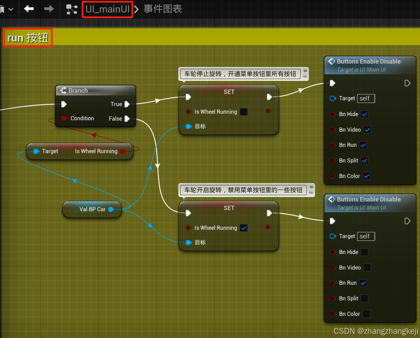Open 事件图表 breadcrumb
The height and width of the screenshot is (338, 420).
pos(163,9)
